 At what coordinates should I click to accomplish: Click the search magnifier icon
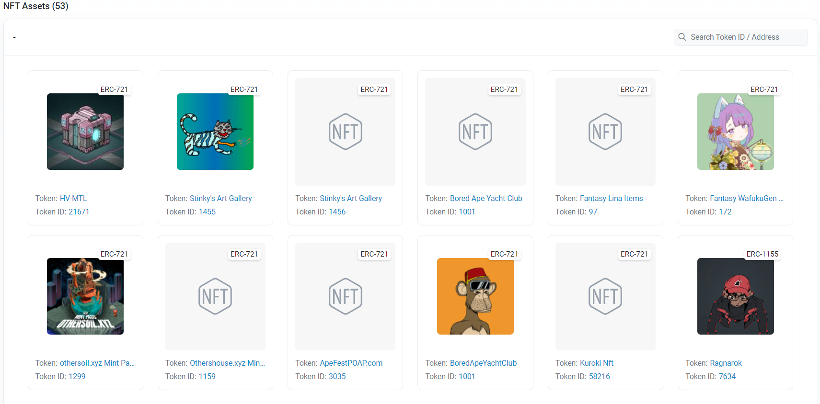(x=682, y=37)
